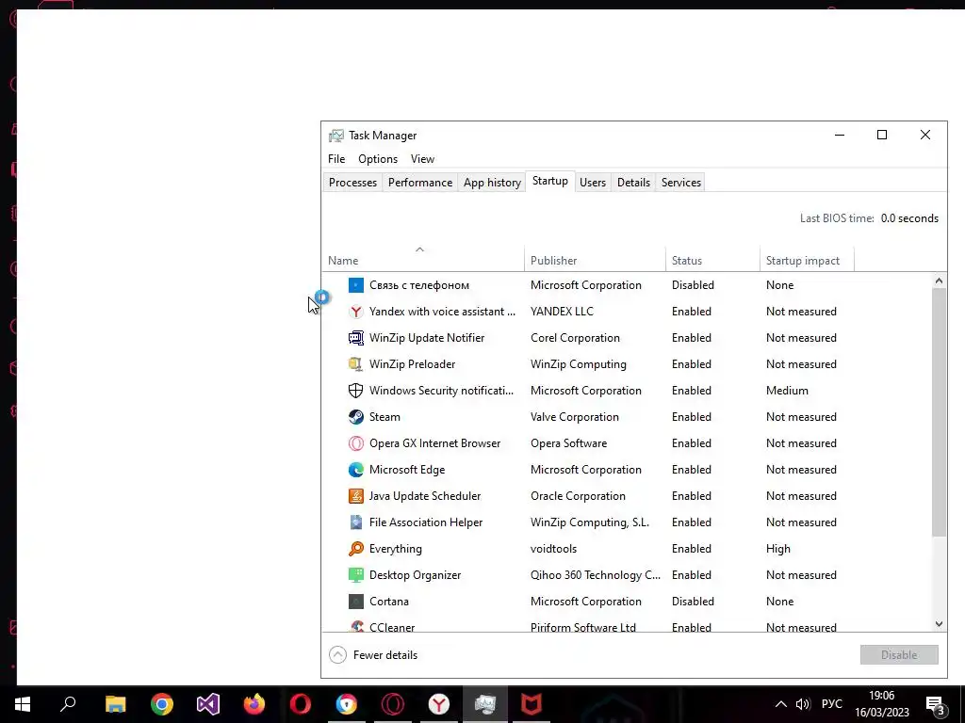Viewport: 965px width, 723px height.
Task: Click 'Oracle Corporation' publisher cell
Action: click(x=578, y=496)
